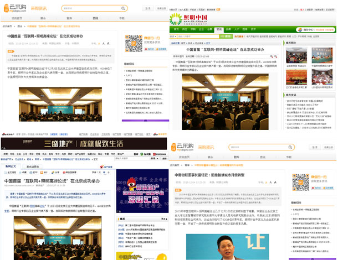
Task: Open 技术 in 照明中国 green navigation bar
Action: tap(253, 29)
